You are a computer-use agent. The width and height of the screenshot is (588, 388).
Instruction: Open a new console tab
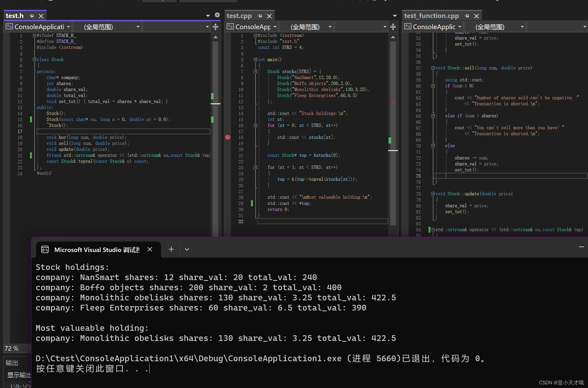(x=171, y=249)
